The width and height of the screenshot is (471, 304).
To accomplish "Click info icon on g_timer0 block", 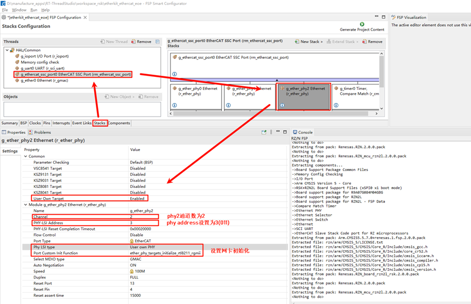I will pyautogui.click(x=336, y=105).
